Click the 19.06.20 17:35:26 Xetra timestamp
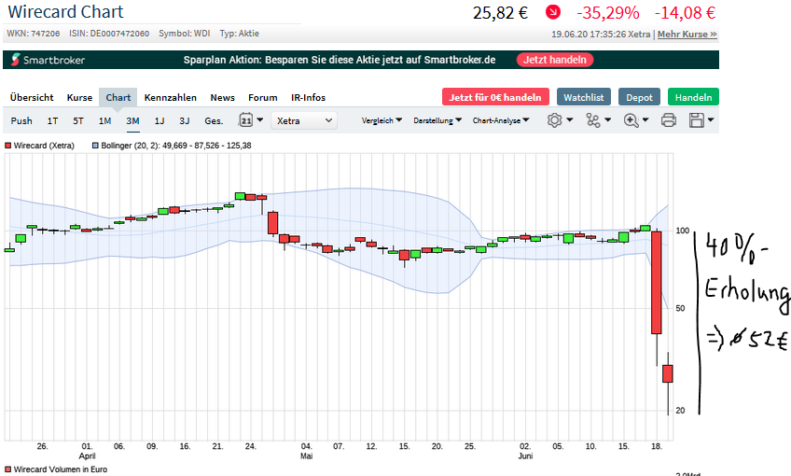This screenshot has height=476, width=791. click(601, 34)
